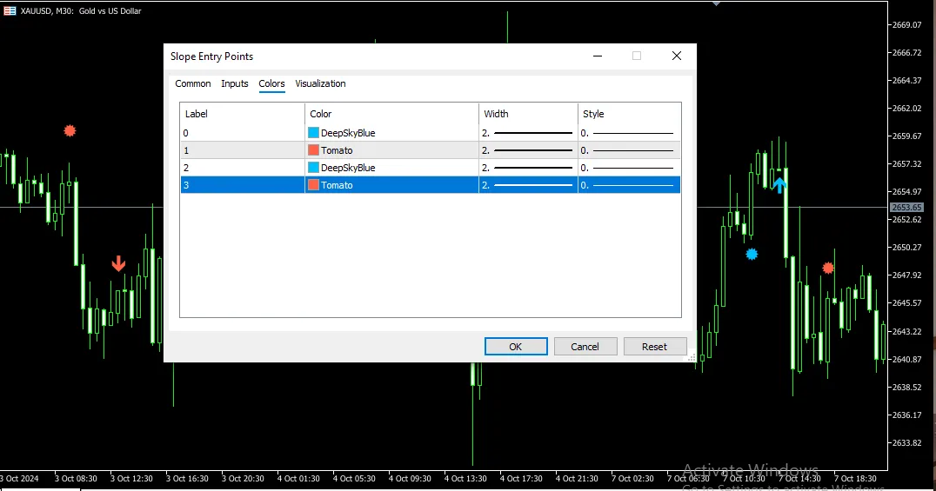
Task: Go to the Common tab
Action: pos(193,84)
